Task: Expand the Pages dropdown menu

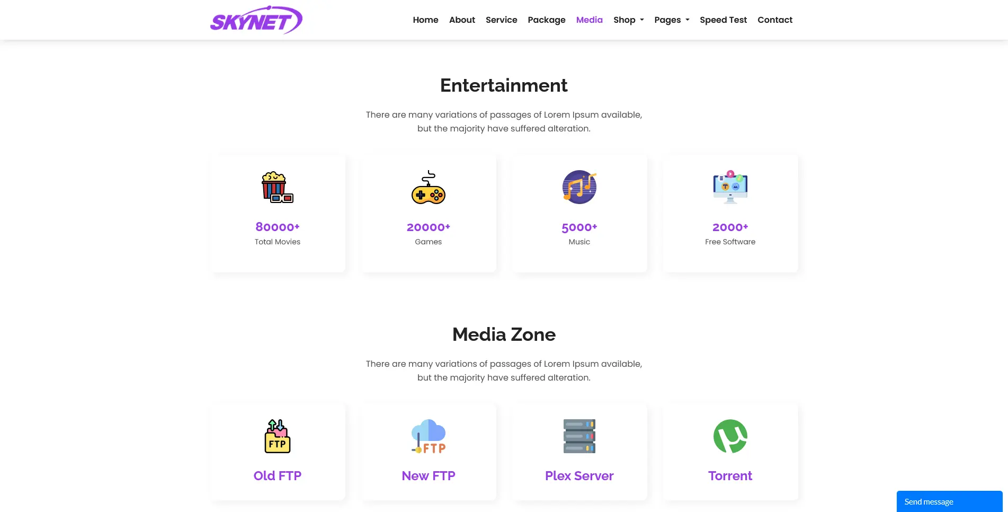Action: [672, 20]
